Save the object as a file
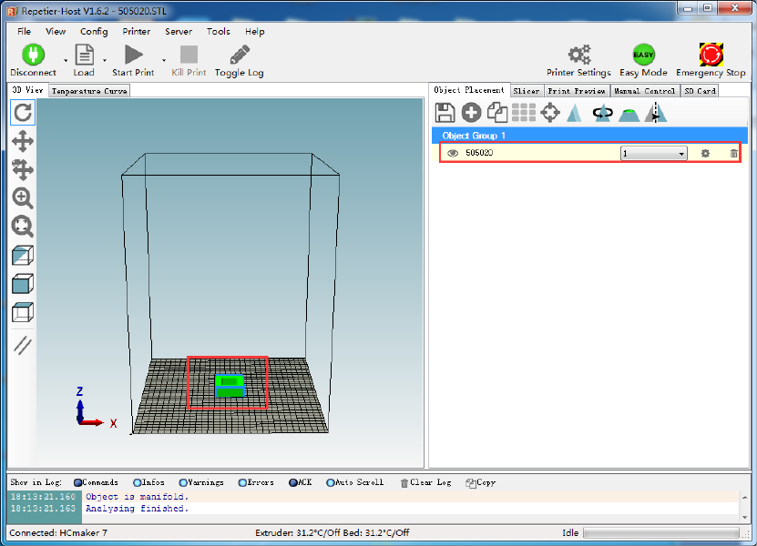 445,113
